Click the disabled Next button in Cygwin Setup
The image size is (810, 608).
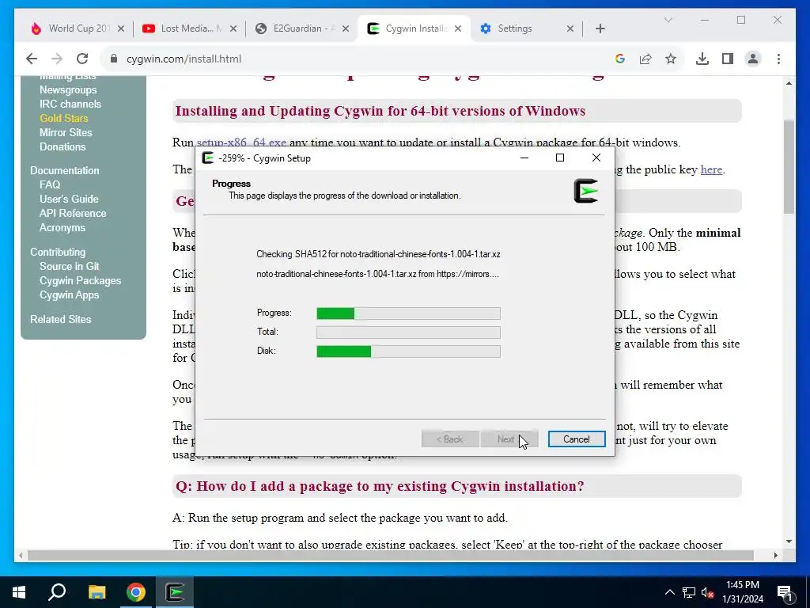click(509, 439)
